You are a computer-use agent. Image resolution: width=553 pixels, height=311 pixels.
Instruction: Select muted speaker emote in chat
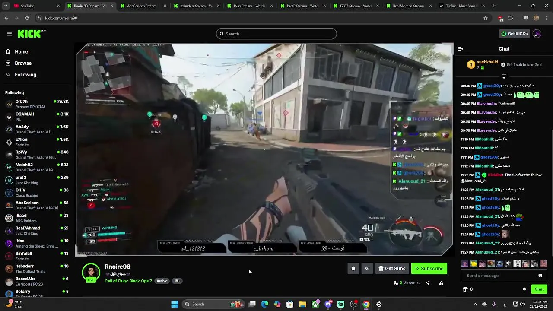coord(509,263)
